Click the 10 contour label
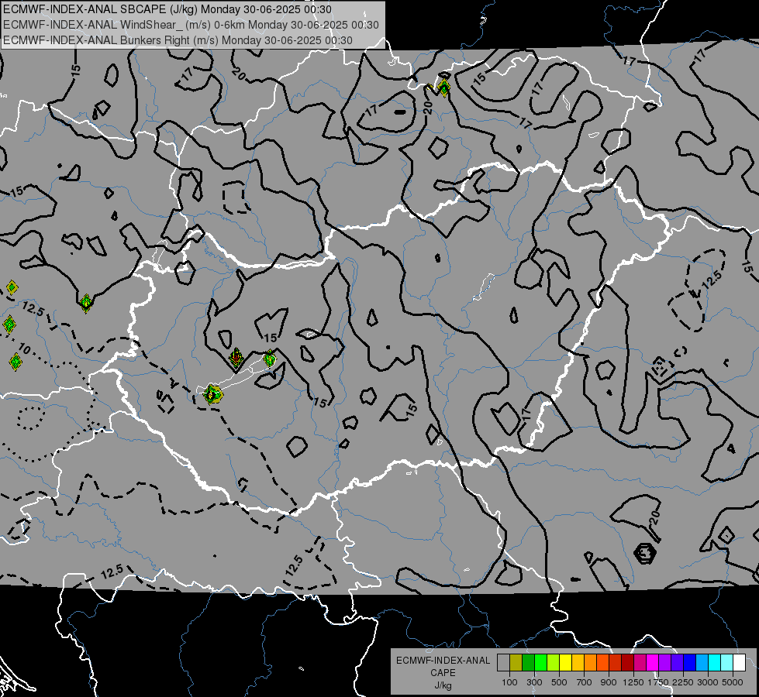This screenshot has height=697, width=759. pos(24,349)
